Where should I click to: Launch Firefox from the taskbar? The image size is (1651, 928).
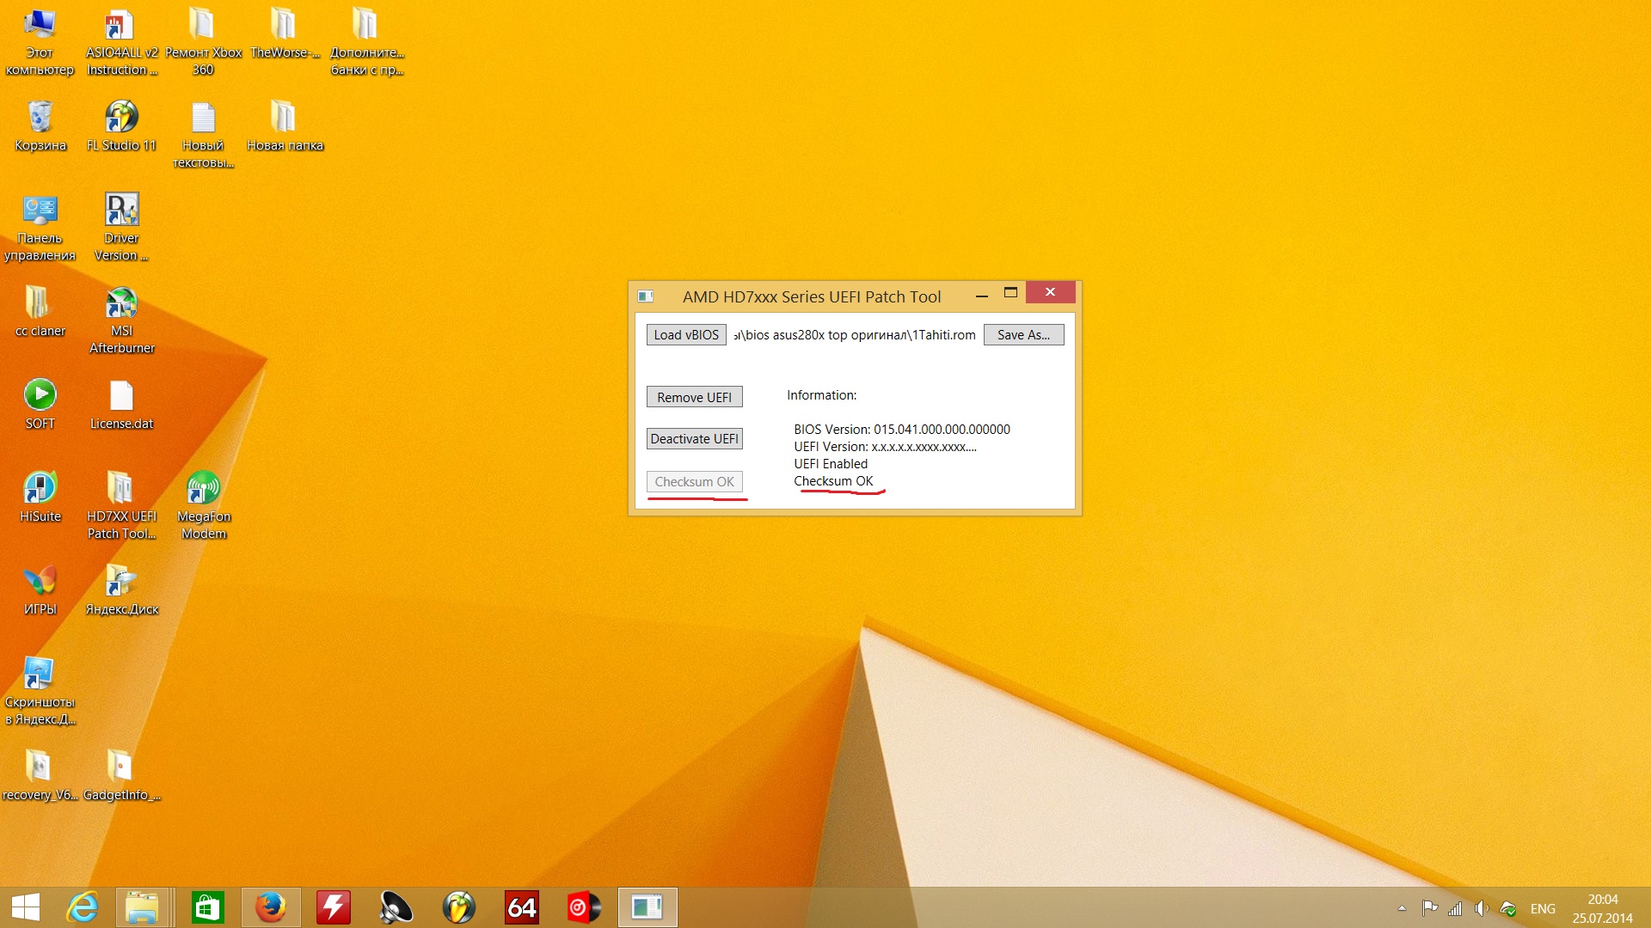click(x=271, y=907)
